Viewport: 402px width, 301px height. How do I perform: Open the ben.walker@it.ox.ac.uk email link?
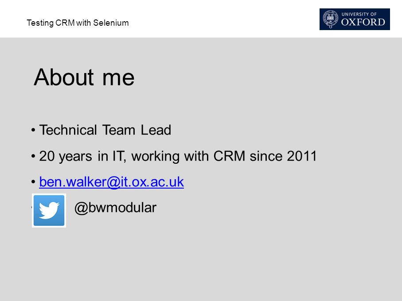(112, 182)
